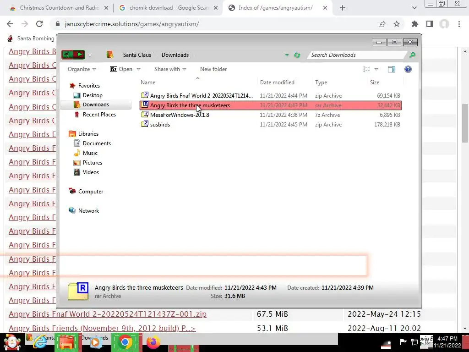This screenshot has height=352, width=469.
Task: Close the chomik download tab
Action: pos(216,8)
